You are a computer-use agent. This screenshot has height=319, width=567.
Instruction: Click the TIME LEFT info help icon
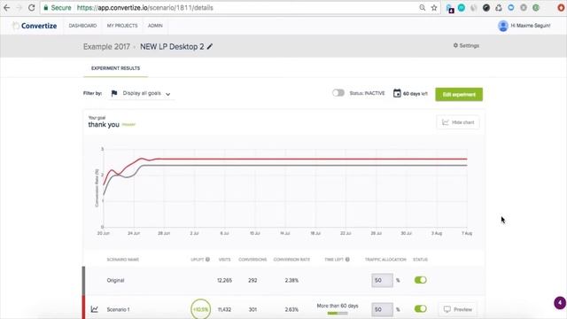coord(347,260)
